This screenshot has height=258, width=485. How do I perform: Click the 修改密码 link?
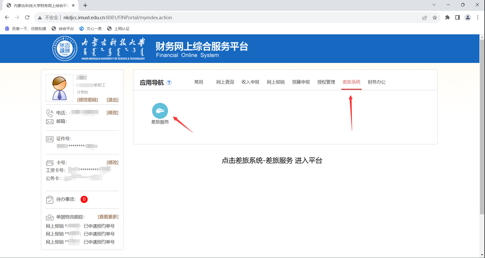click(87, 100)
